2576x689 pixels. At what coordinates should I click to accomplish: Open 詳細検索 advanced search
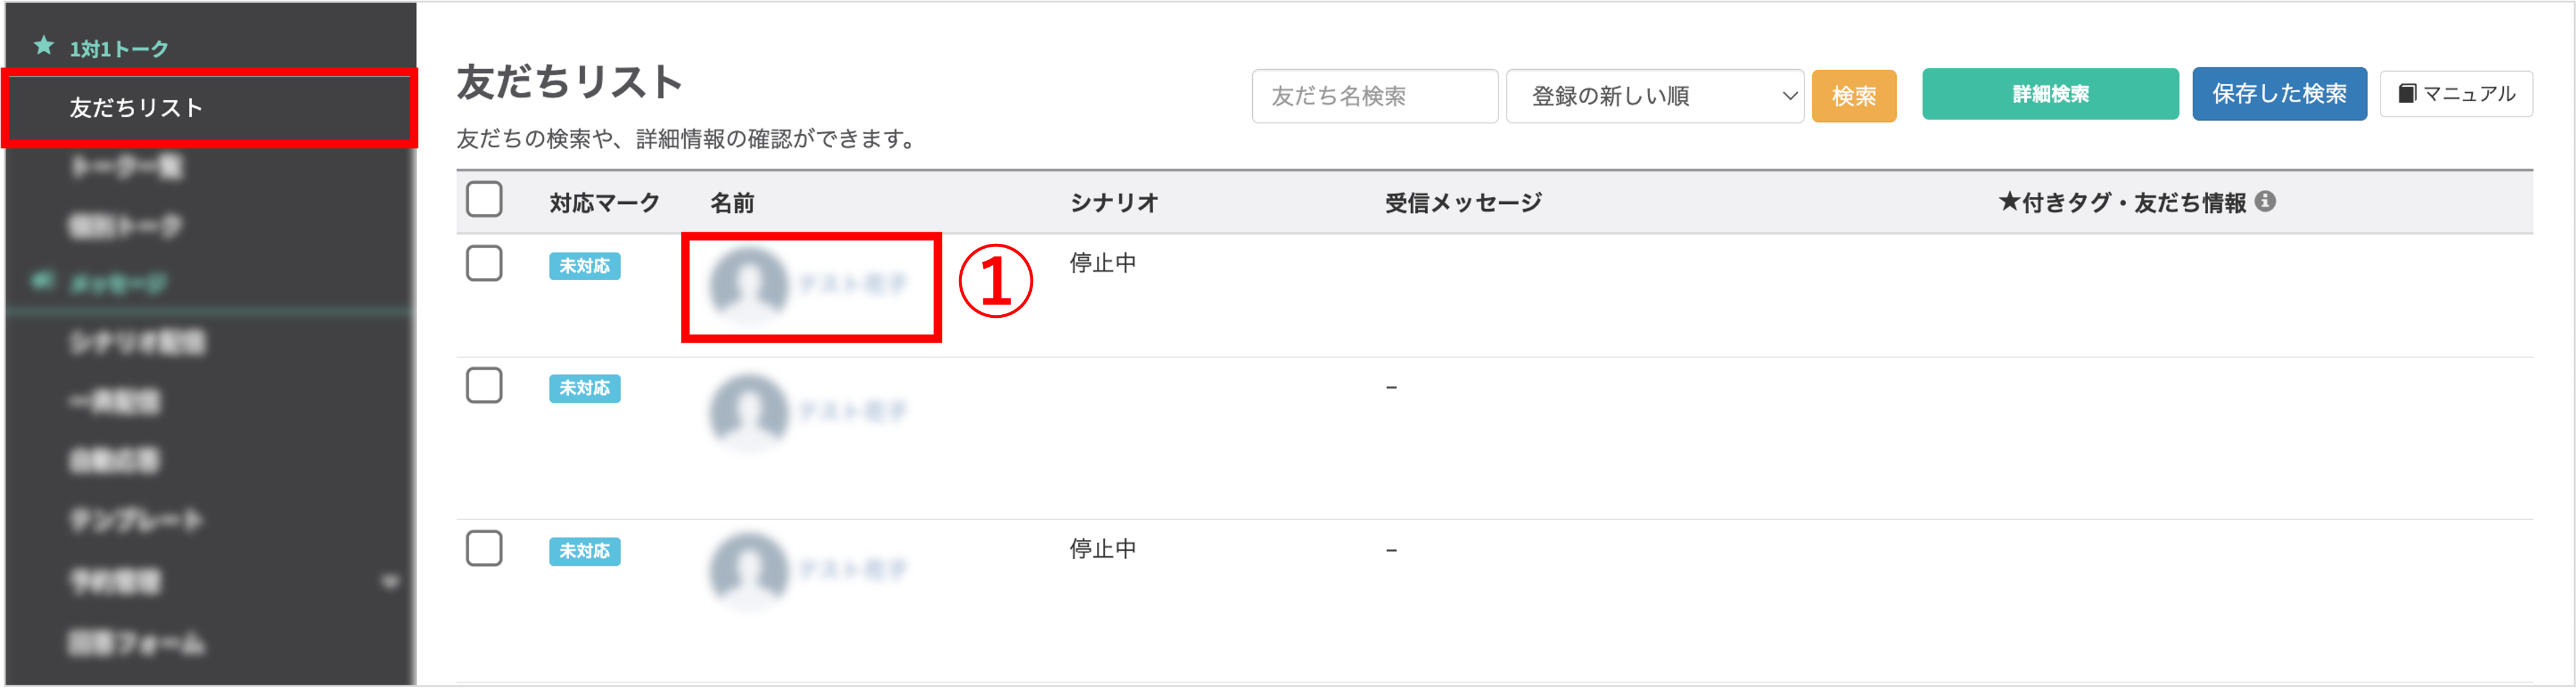click(2049, 94)
